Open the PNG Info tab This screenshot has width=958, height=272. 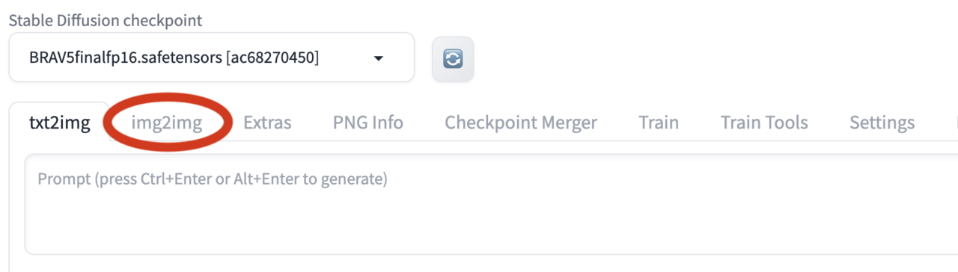tap(367, 123)
